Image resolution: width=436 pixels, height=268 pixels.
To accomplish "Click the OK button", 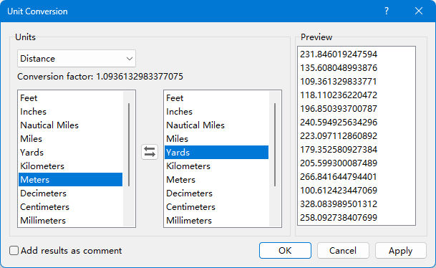I will tap(285, 251).
